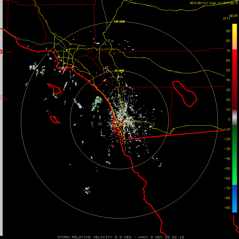The height and width of the screenshot is (239, 239).
Task: Click the 02:10 timestamp in the caption
Action: point(178,237)
